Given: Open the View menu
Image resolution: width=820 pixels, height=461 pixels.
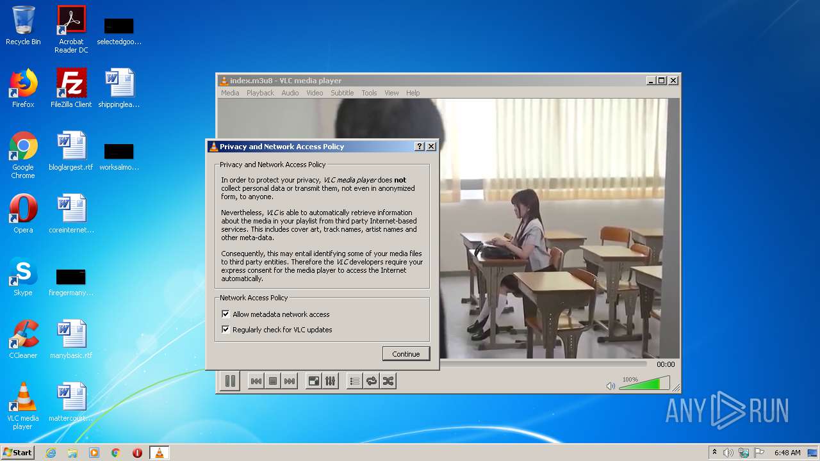Looking at the screenshot, I should (x=391, y=93).
